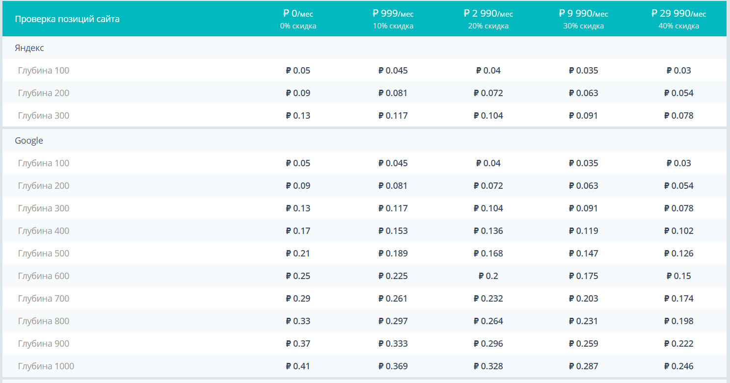Click the '₽ 0.261' price cell

coord(393,299)
